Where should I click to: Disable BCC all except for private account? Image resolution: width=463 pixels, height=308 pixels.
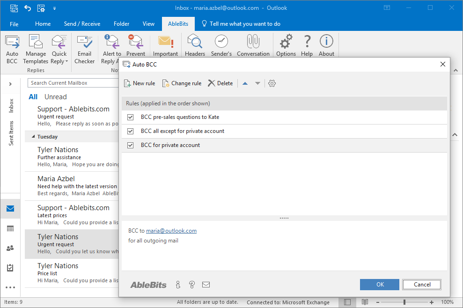(130, 131)
